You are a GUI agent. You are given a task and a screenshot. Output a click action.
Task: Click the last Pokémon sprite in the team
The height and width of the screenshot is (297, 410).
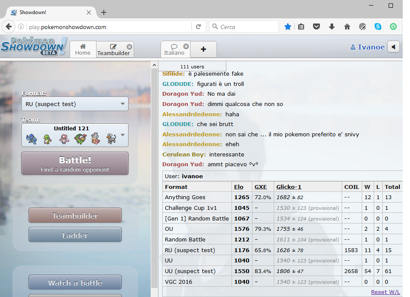111,139
